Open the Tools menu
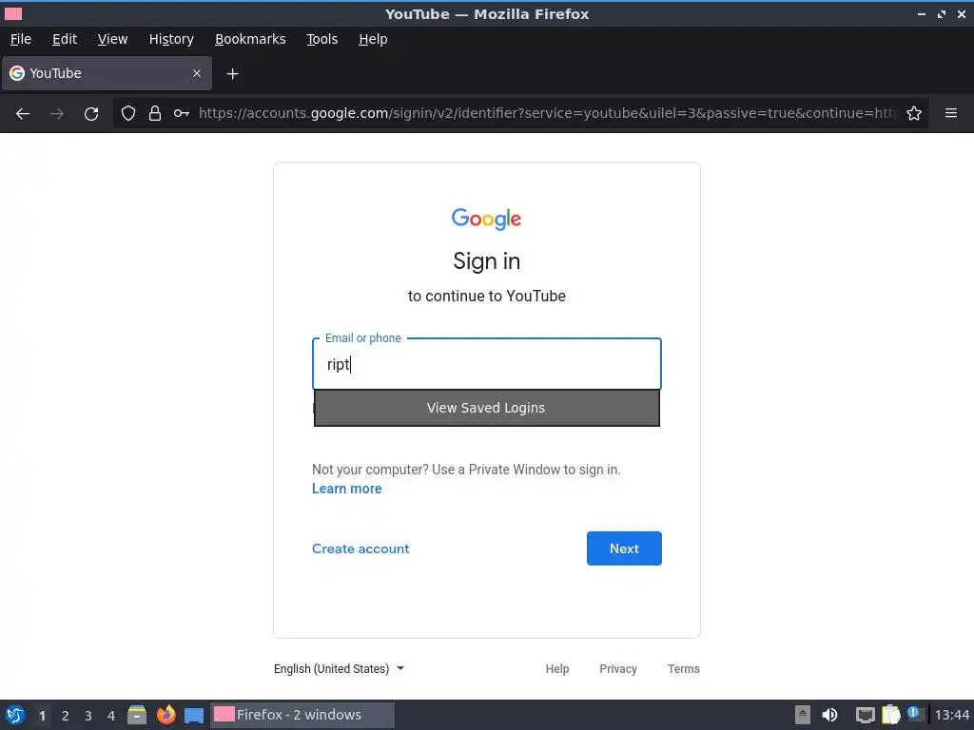Image resolution: width=974 pixels, height=730 pixels. [x=321, y=39]
